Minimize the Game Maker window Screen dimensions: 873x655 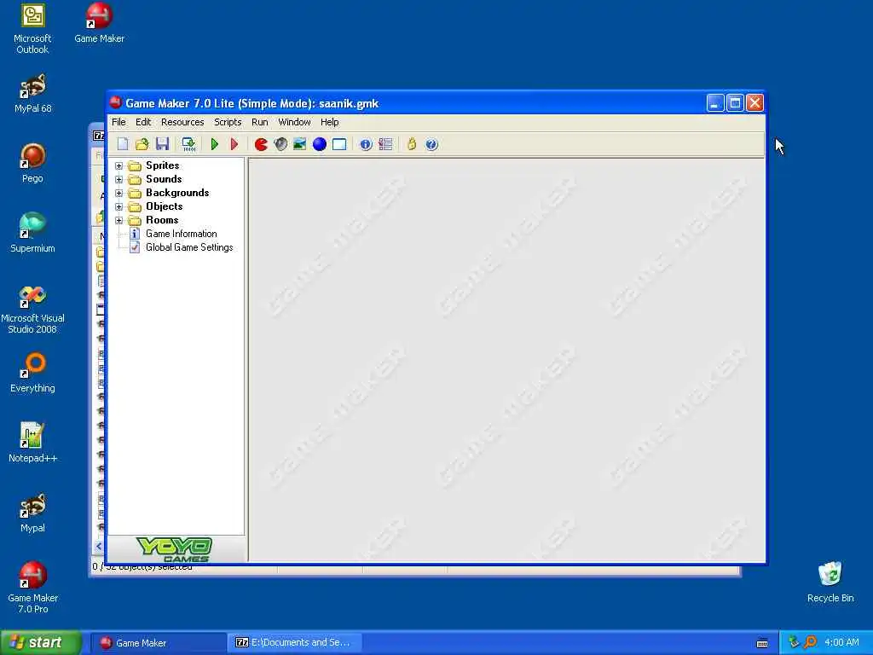pyautogui.click(x=715, y=103)
